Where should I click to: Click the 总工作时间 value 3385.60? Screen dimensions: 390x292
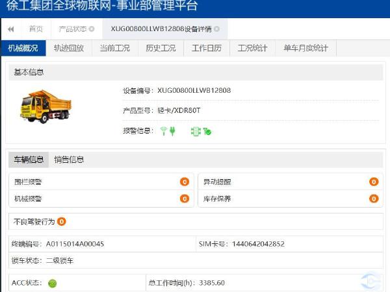pos(212,283)
